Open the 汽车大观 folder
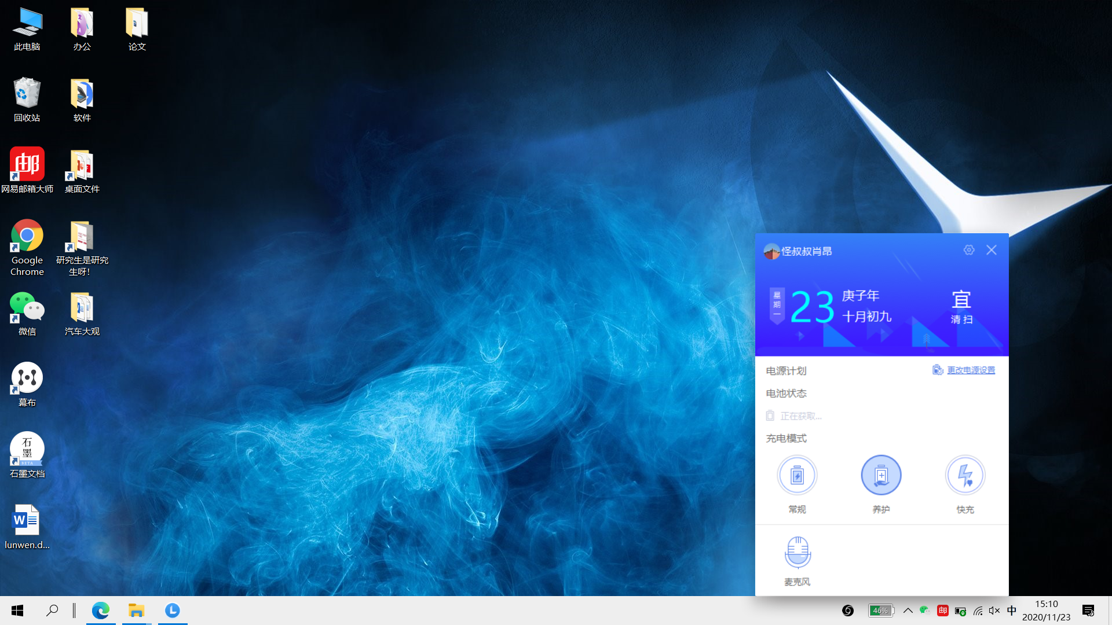 click(x=82, y=314)
